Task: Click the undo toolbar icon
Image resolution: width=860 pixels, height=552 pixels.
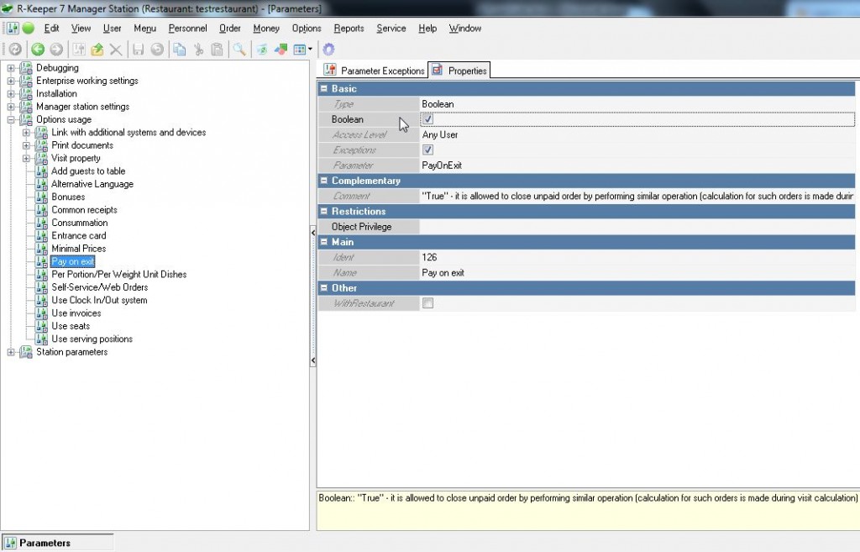Action: pos(157,50)
